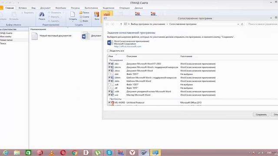Image resolution: width=278 pixels, height=156 pixels.
Task: Switch to the Вставка ribbon tab
Action: pos(23,8)
